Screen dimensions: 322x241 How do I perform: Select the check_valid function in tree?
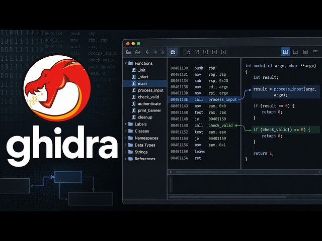tap(148, 97)
